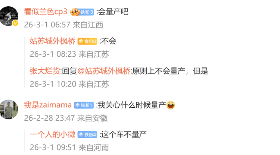The height and width of the screenshot is (155, 280).
Task: Visit the 一个人的小微 user profile
Action: click(x=53, y=135)
